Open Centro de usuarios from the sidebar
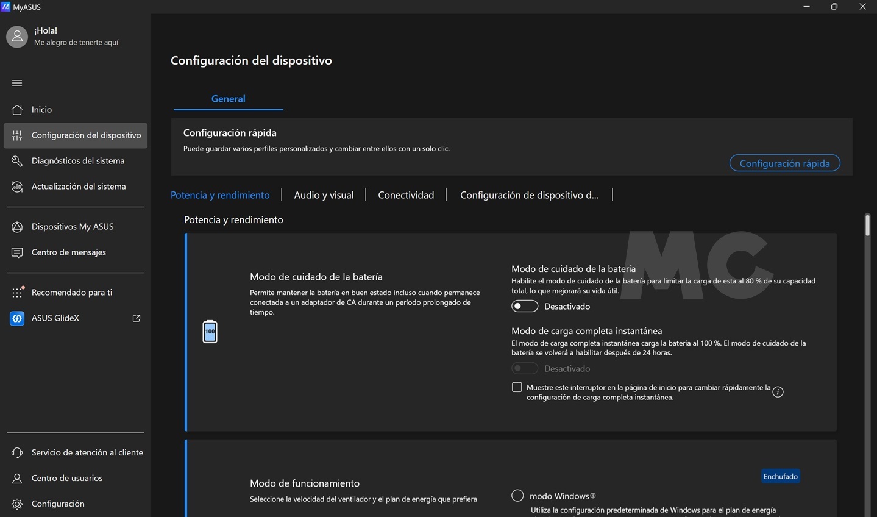 pos(76,478)
